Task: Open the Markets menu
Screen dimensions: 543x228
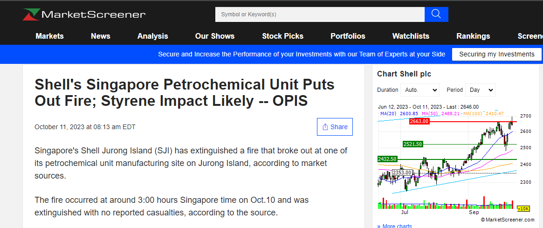Action: (x=49, y=36)
